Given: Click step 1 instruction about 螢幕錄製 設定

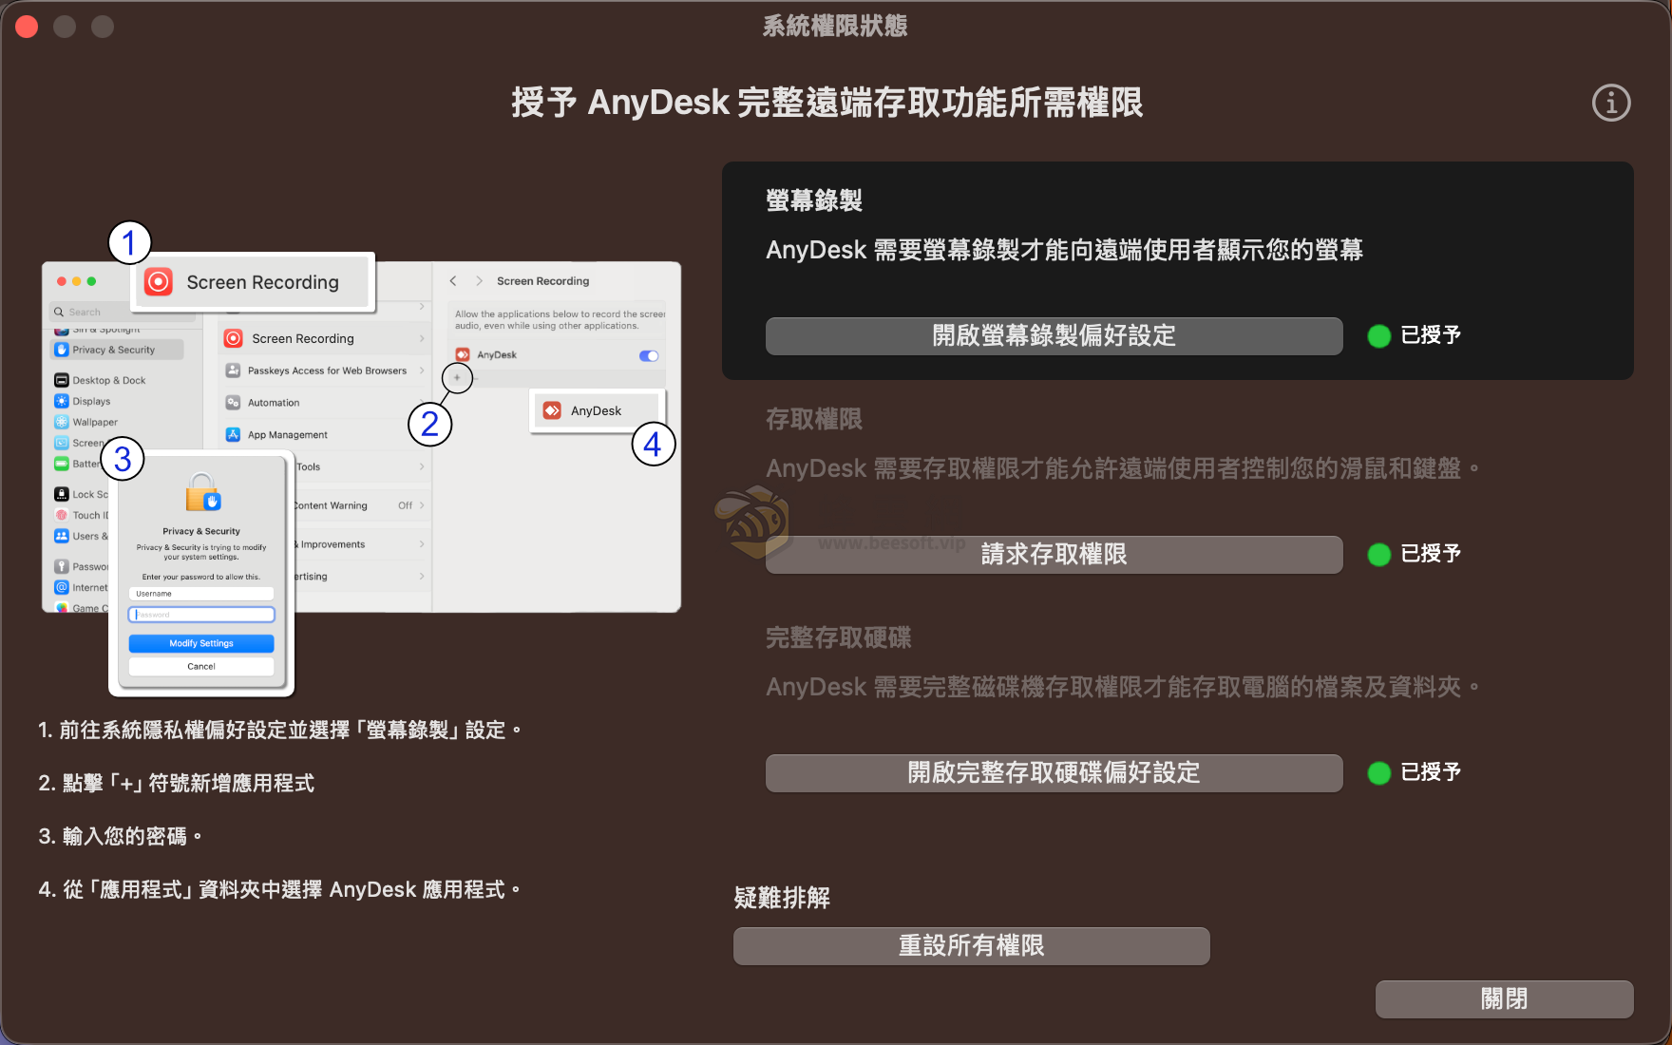Looking at the screenshot, I should tap(280, 731).
